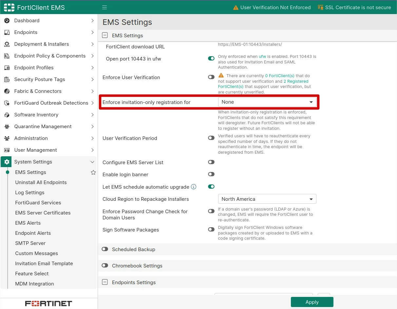Screen dimensions: 397x309
Task: Click the Apply button
Action: 312,302
